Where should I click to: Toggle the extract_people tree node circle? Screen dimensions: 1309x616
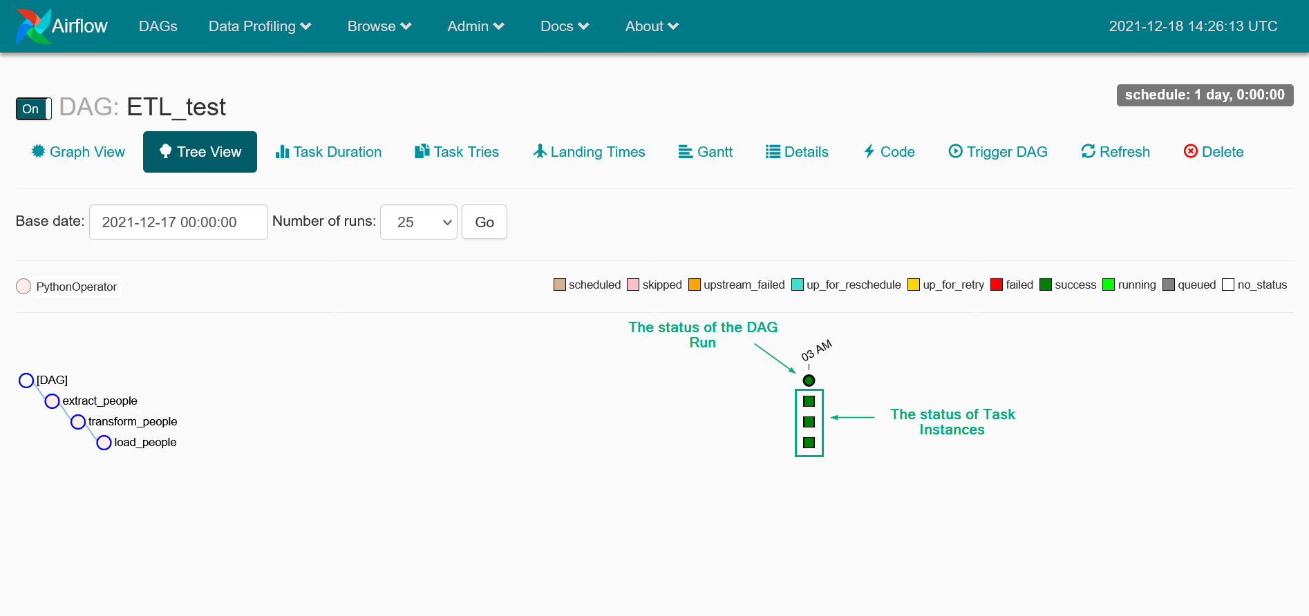52,401
